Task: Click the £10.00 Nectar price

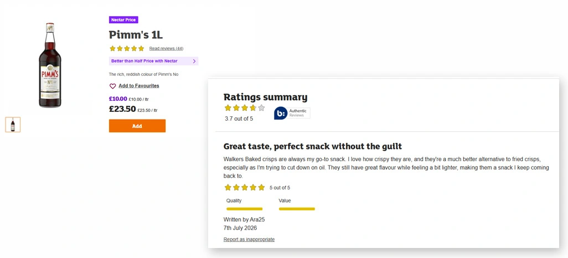Action: (118, 99)
